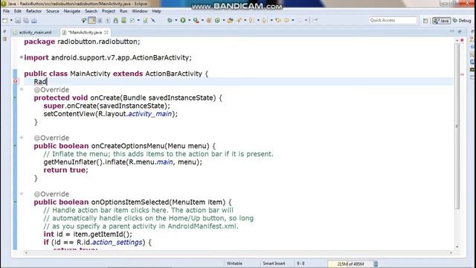Viewport: 476px width, 268px height.
Task: Click into the Quick Access field
Action: coord(393,20)
